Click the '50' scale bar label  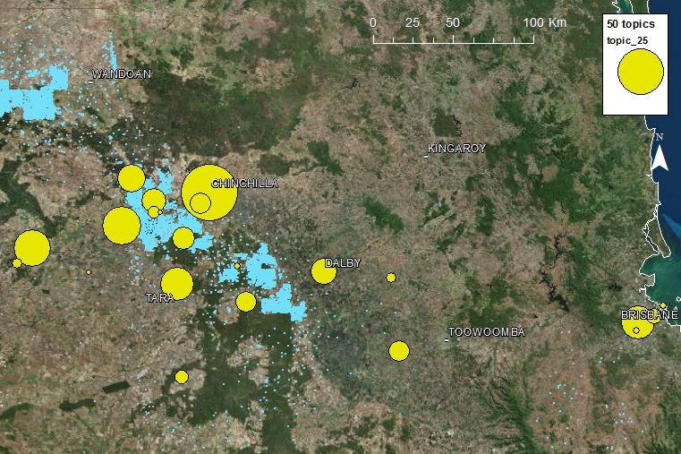click(x=453, y=22)
